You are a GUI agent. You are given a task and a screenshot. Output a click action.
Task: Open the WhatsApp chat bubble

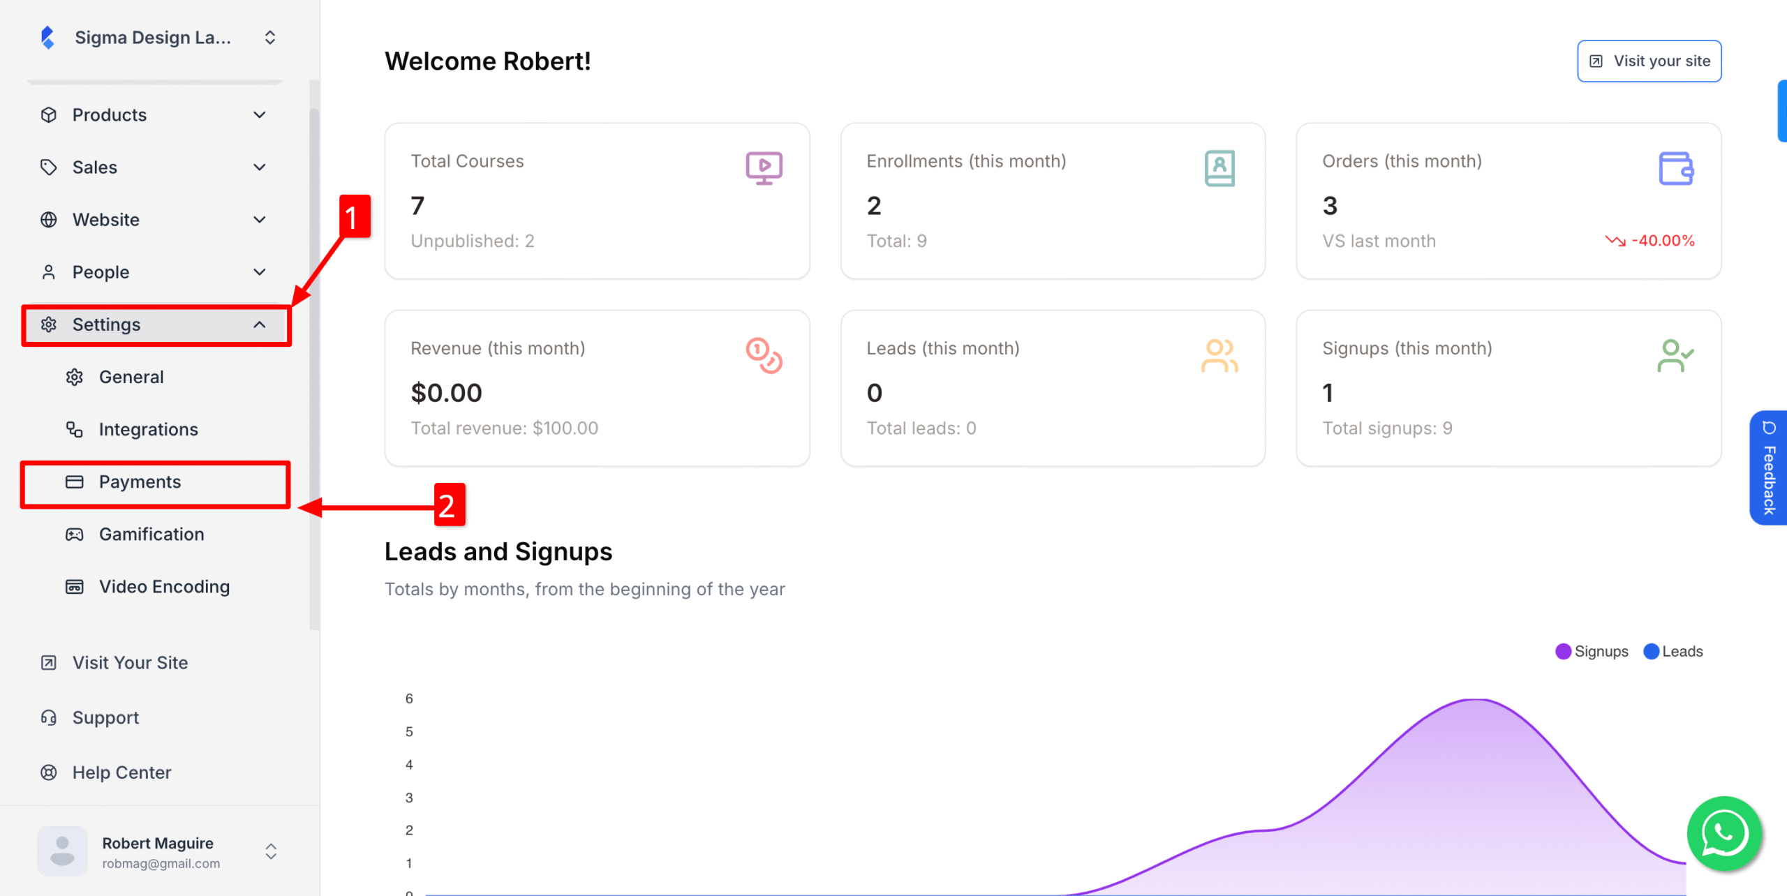coord(1724,833)
